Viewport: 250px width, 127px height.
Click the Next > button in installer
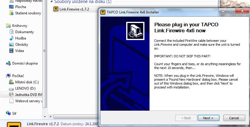pyautogui.click(x=208, y=118)
